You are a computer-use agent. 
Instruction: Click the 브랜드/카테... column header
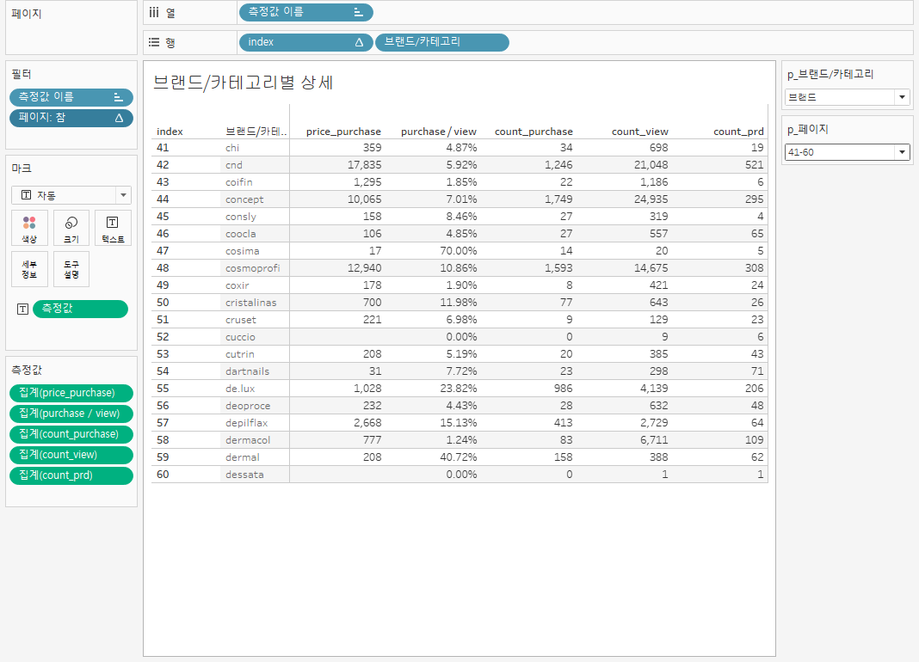[x=256, y=132]
